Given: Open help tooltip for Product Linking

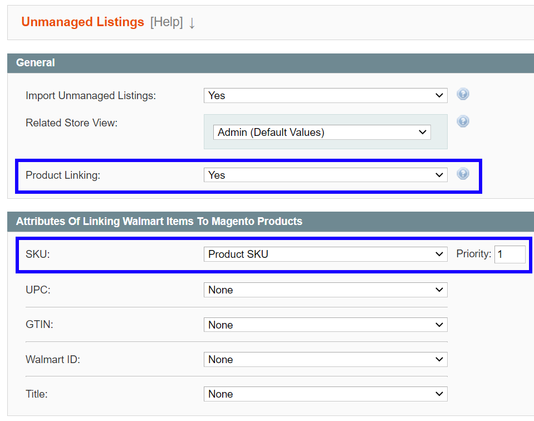Looking at the screenshot, I should click(x=463, y=173).
